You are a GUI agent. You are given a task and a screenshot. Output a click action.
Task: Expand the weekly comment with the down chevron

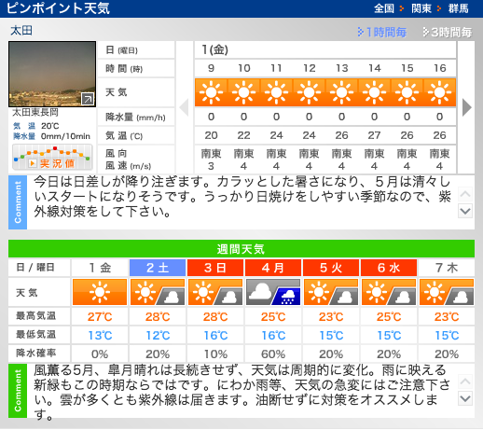pos(465,398)
